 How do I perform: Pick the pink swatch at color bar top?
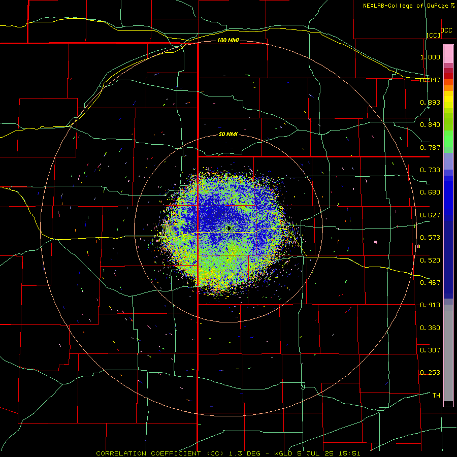click(448, 54)
